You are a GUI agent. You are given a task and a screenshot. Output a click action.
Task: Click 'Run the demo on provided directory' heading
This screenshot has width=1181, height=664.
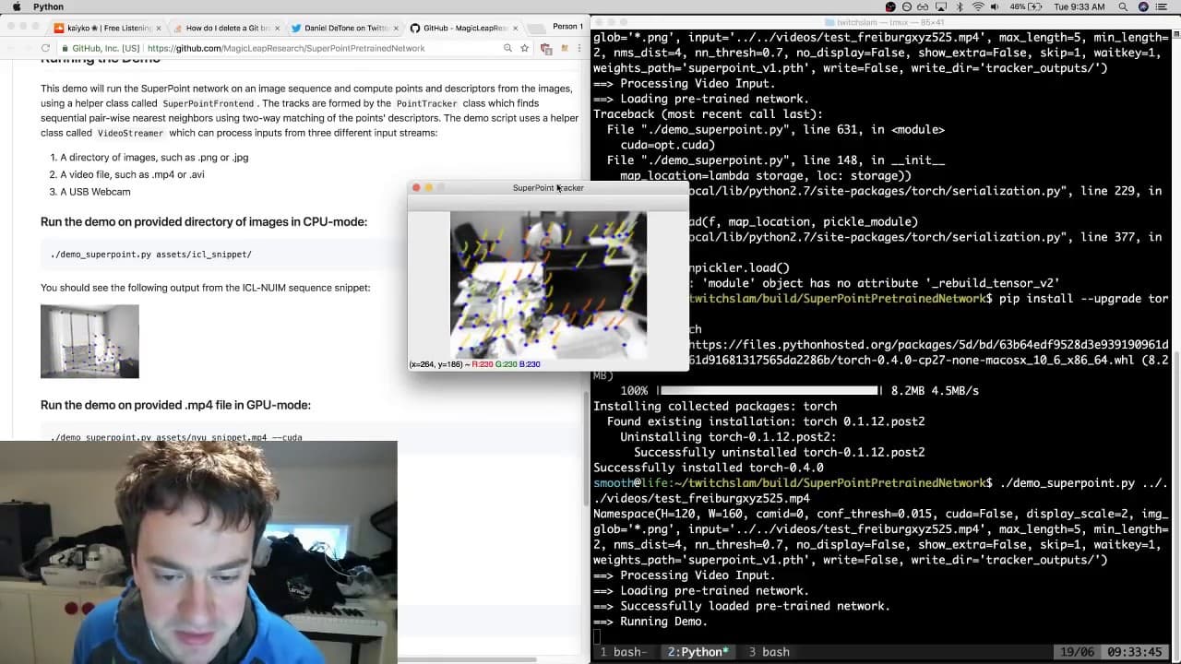pos(204,221)
